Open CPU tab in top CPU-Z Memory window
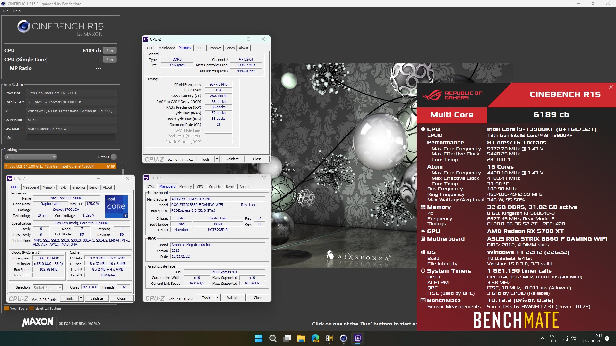This screenshot has height=346, width=616. (x=150, y=48)
